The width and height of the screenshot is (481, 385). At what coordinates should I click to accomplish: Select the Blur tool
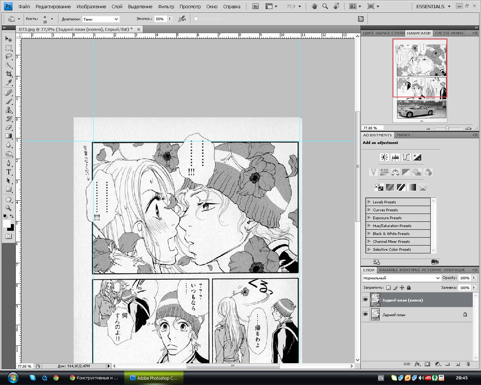click(x=8, y=145)
